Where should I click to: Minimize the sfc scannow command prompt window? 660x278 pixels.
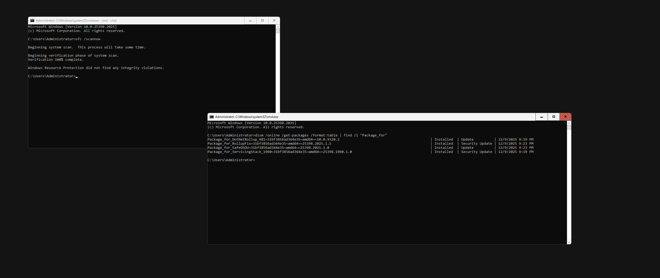tap(250, 21)
